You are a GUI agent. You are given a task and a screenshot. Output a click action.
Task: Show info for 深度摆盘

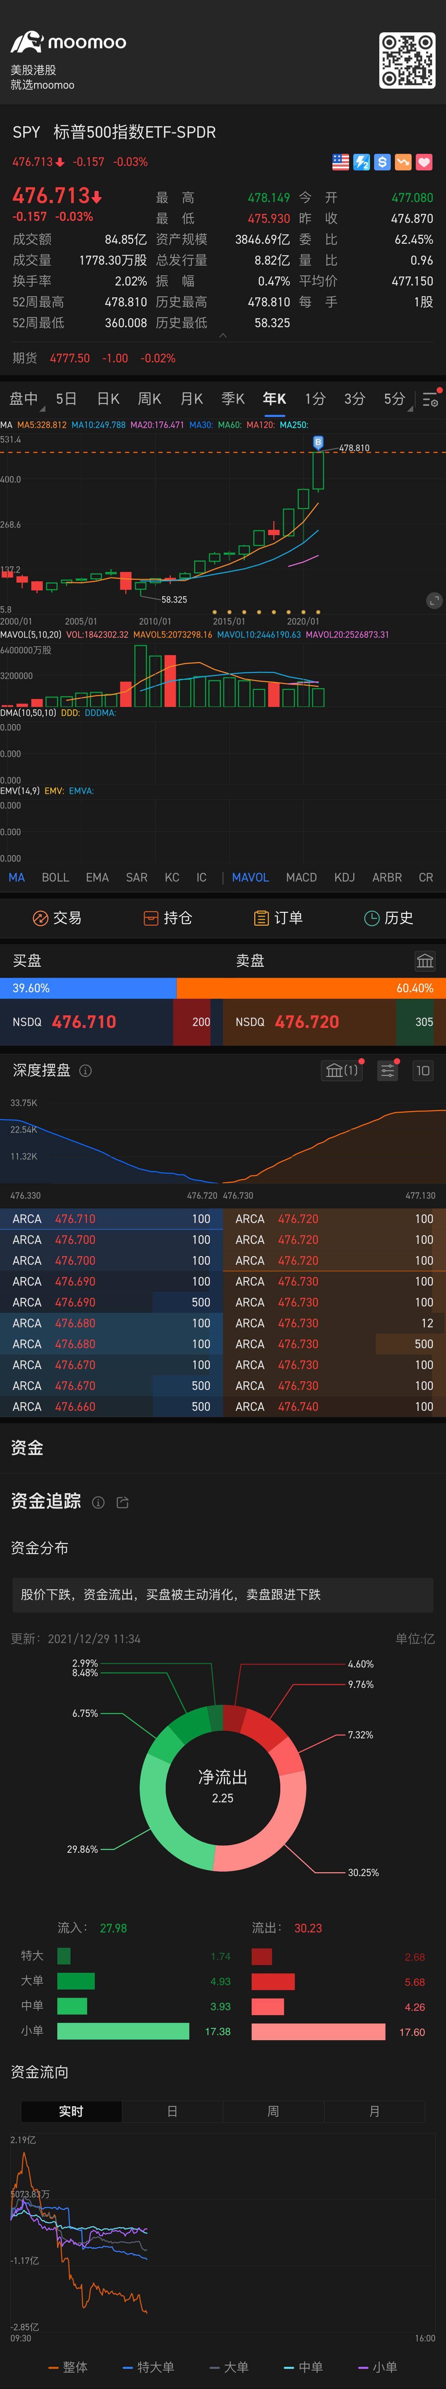coord(85,1070)
